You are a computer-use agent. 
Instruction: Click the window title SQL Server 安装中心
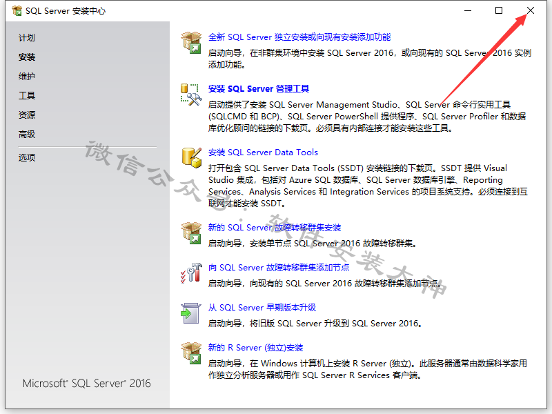66,11
